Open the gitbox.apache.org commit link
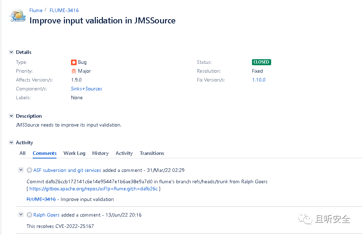This screenshot has width=362, height=235. pyautogui.click(x=93, y=189)
